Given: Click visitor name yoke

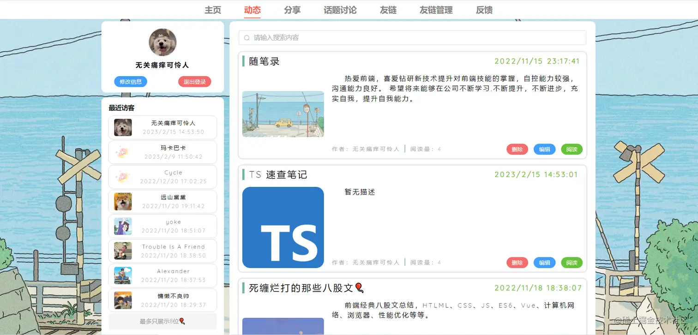Looking at the screenshot, I should coord(173,222).
